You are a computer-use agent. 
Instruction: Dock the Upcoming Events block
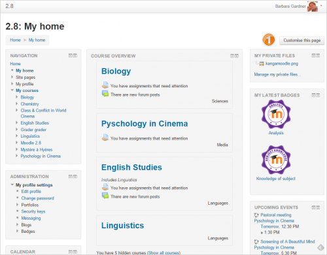(318, 207)
